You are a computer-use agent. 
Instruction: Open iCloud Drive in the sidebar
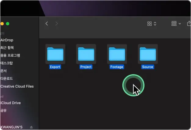[10, 103]
